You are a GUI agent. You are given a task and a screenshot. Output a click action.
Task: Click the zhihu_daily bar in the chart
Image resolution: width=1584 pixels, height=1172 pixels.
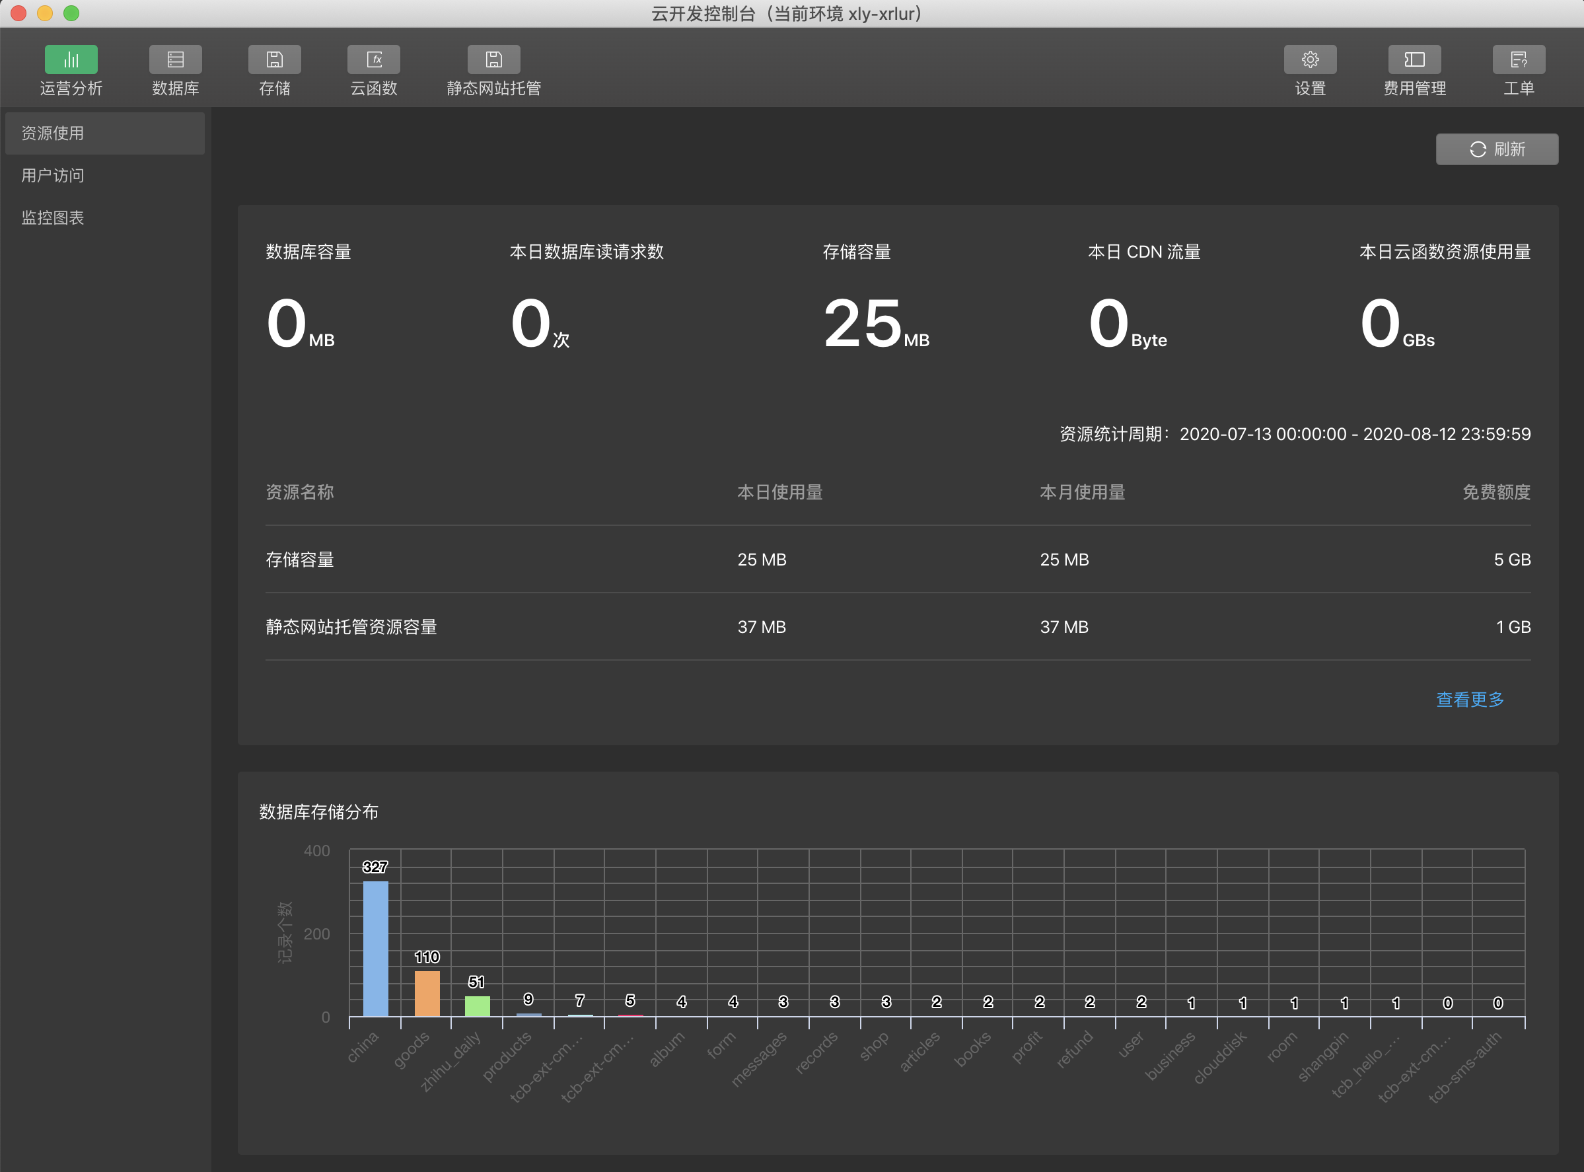pos(478,1006)
